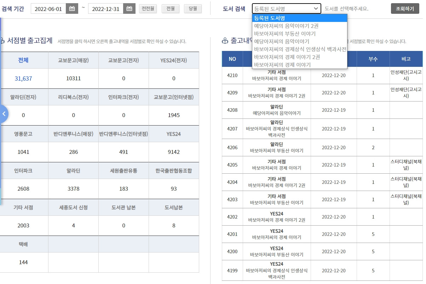Screen dimensions: 426x284
Task: Select the 인터파크 store header above 2608
Action: (x=23, y=170)
